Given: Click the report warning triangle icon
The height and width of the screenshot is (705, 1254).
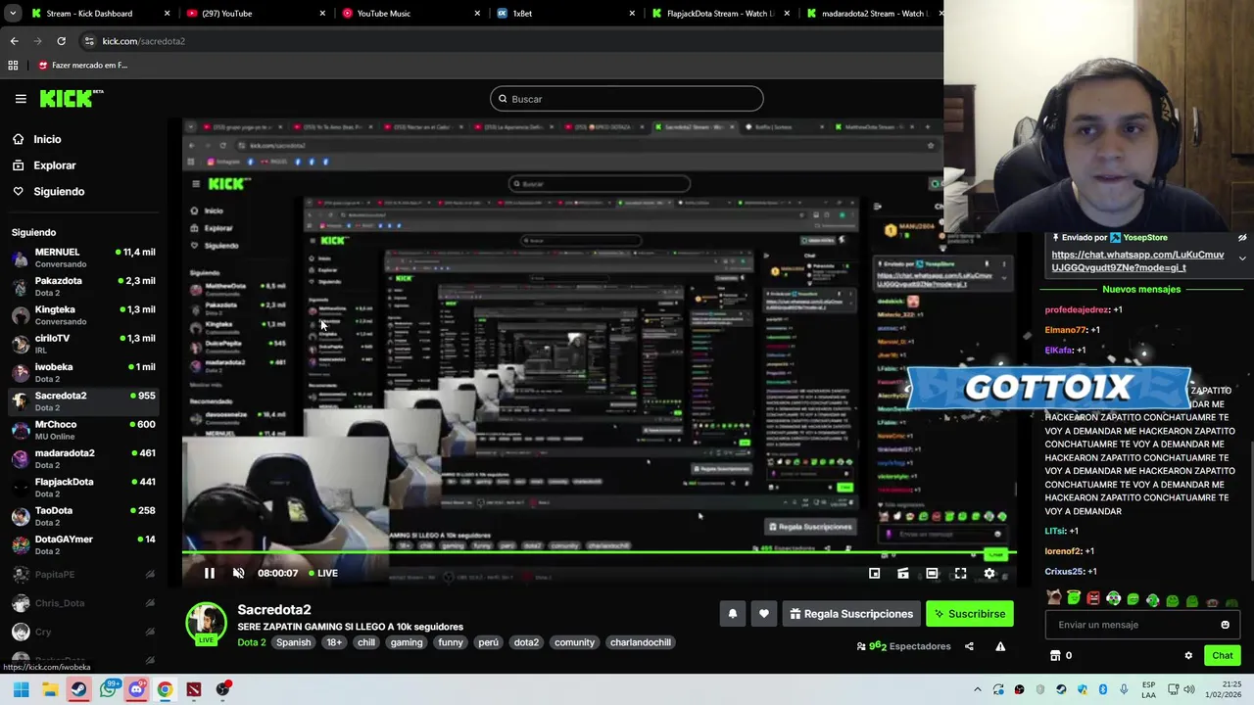Looking at the screenshot, I should coord(1000,646).
